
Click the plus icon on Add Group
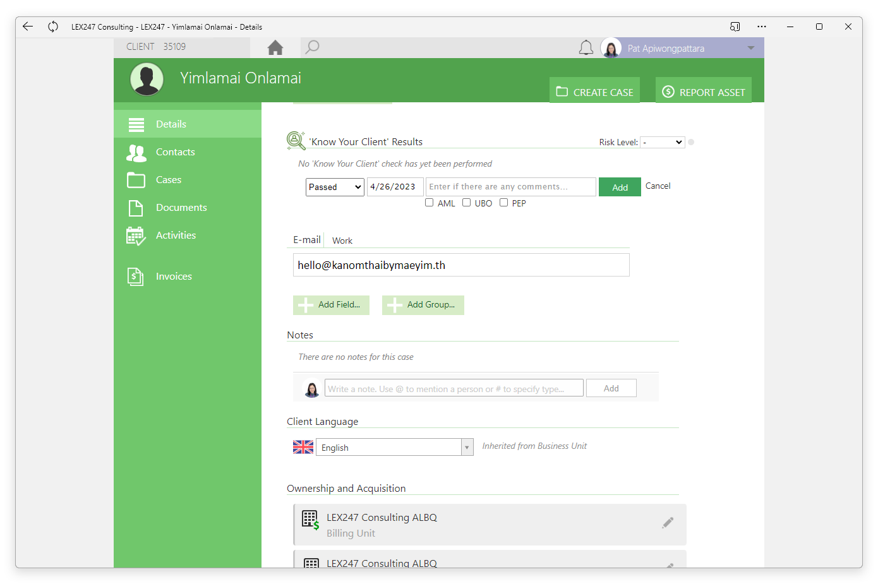(x=395, y=305)
